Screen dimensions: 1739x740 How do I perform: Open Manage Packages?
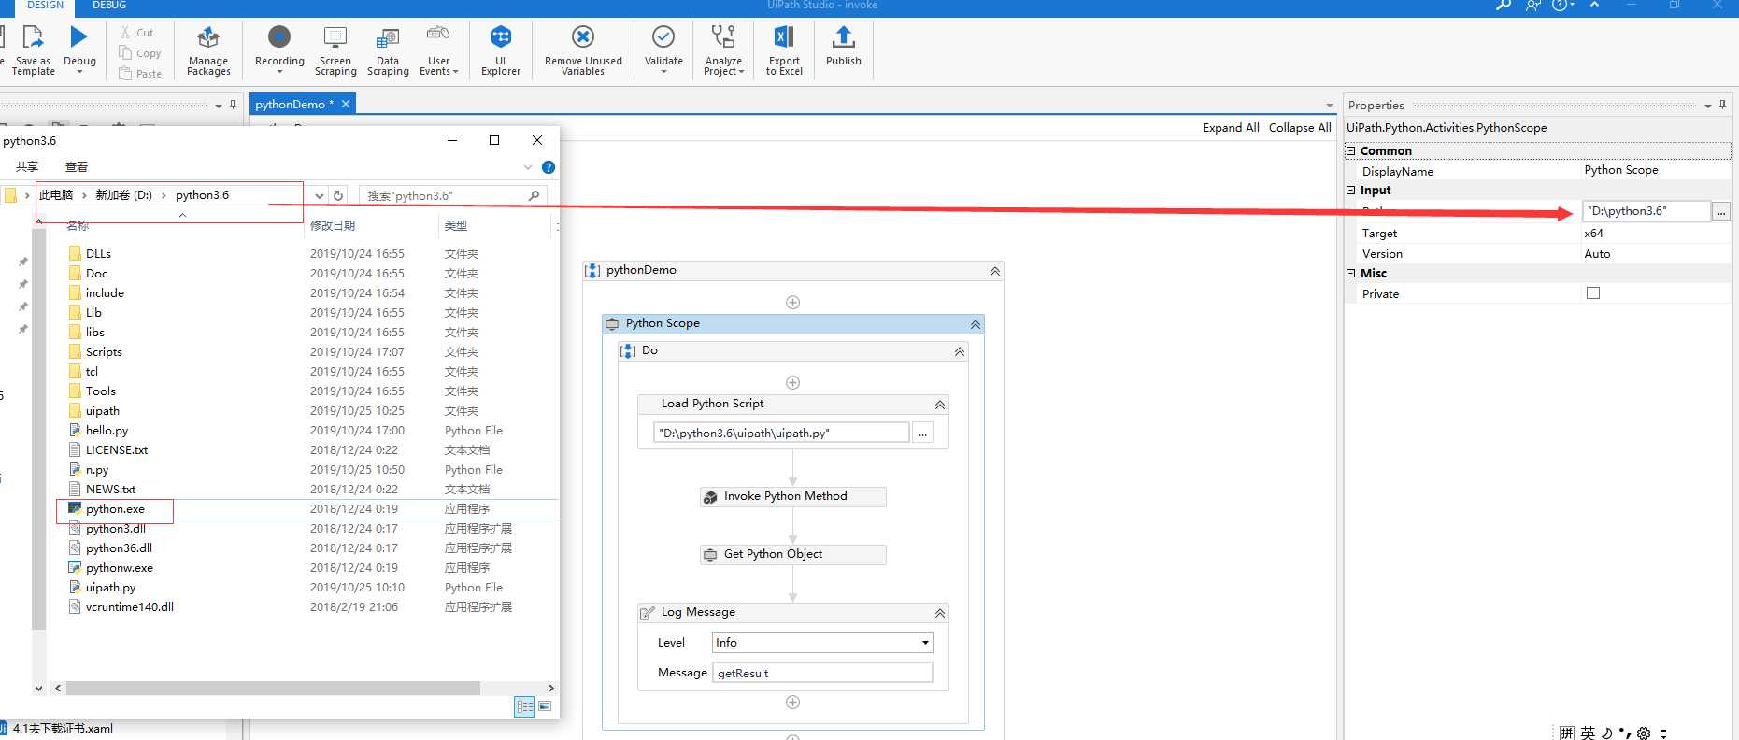208,51
